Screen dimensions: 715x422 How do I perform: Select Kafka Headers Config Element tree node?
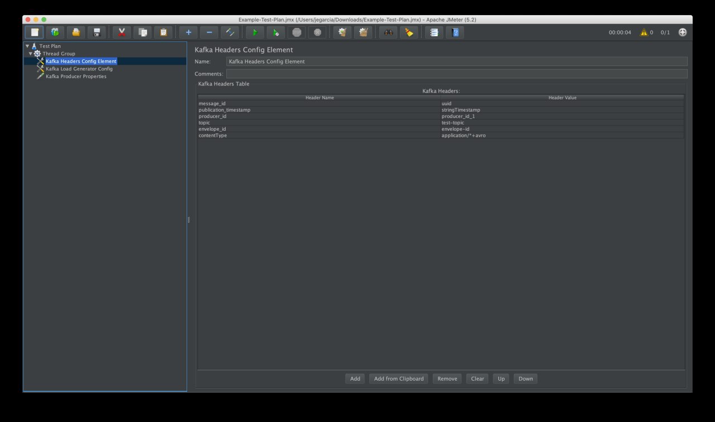point(81,61)
